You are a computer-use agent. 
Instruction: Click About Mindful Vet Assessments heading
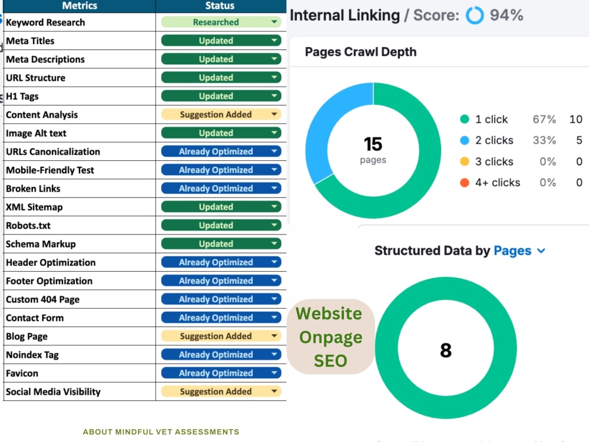pos(161,432)
